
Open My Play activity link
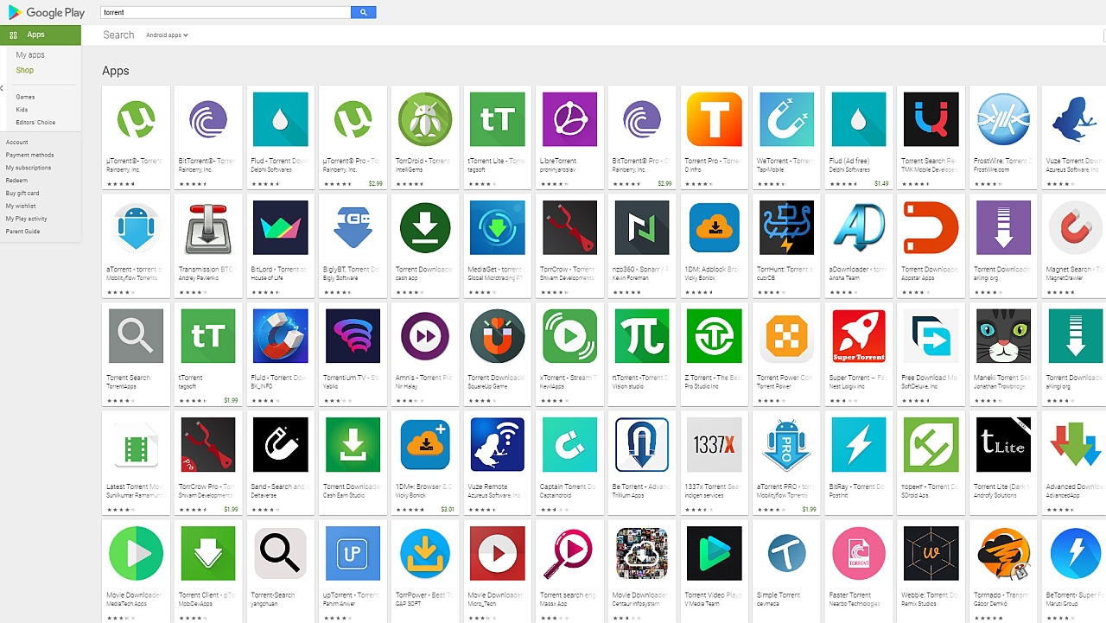click(26, 219)
